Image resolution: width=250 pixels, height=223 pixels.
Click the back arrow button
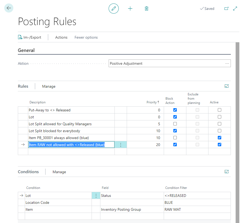[x=9, y=8]
